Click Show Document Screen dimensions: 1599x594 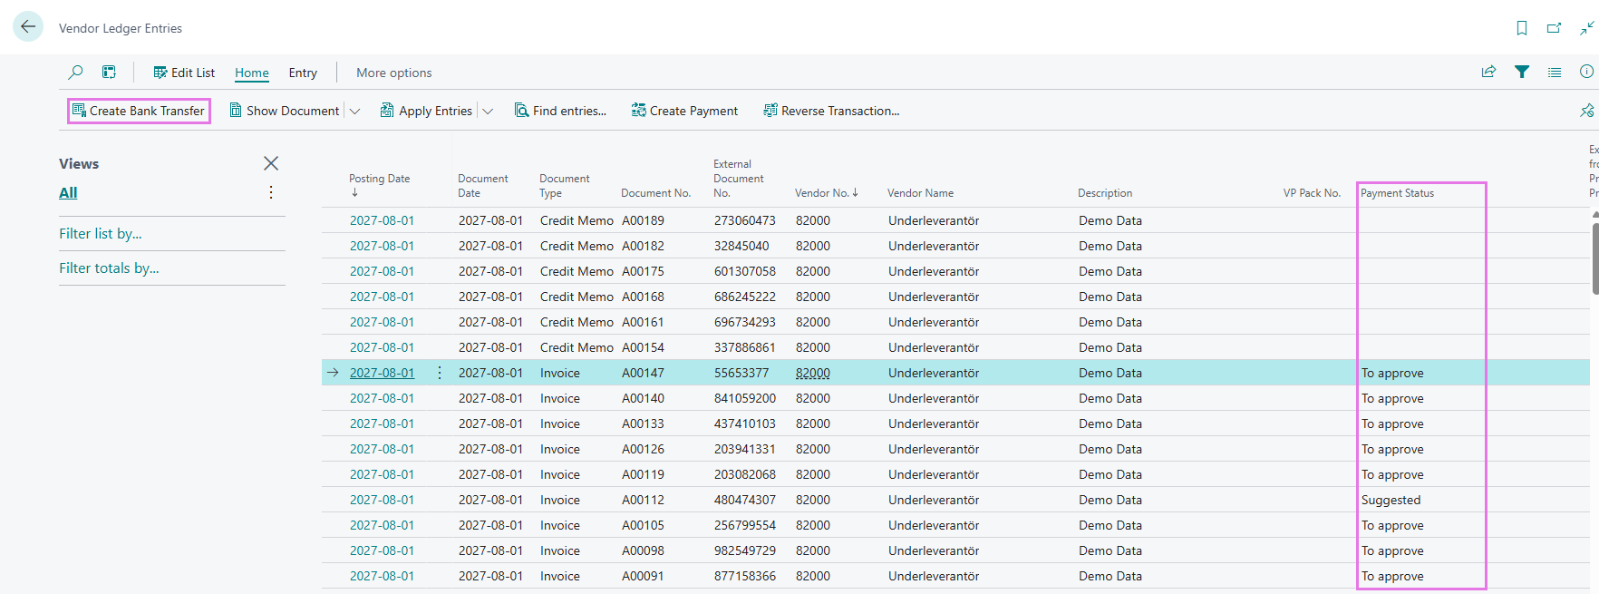click(285, 111)
